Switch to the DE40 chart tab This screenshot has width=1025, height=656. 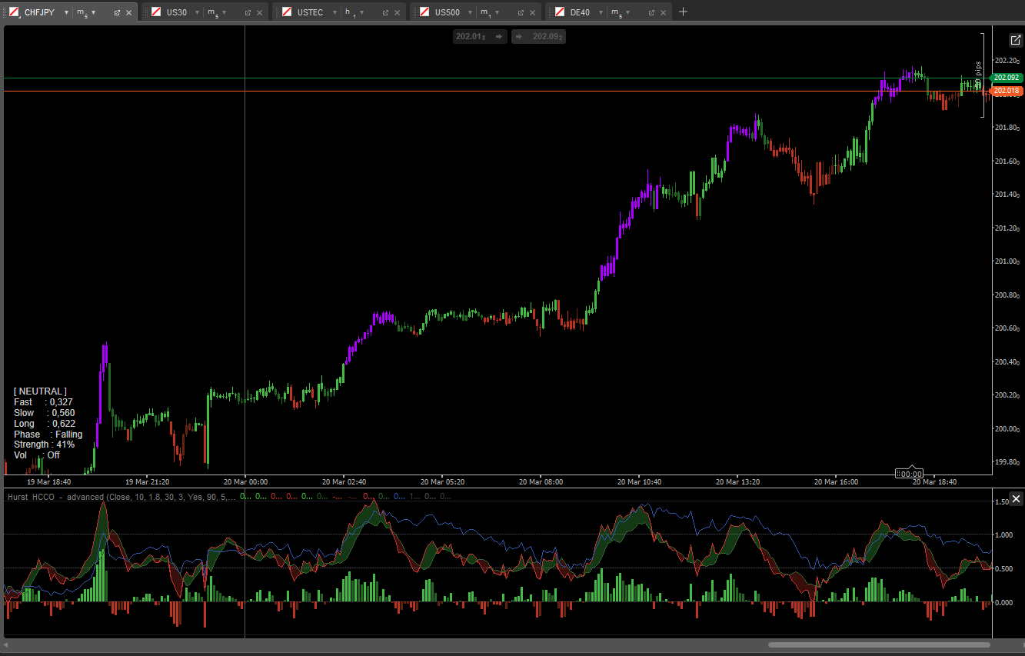[x=580, y=12]
